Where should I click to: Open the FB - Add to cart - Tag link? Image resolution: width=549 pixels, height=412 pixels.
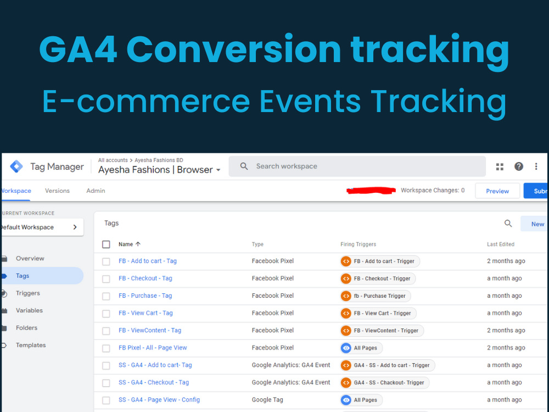click(147, 261)
